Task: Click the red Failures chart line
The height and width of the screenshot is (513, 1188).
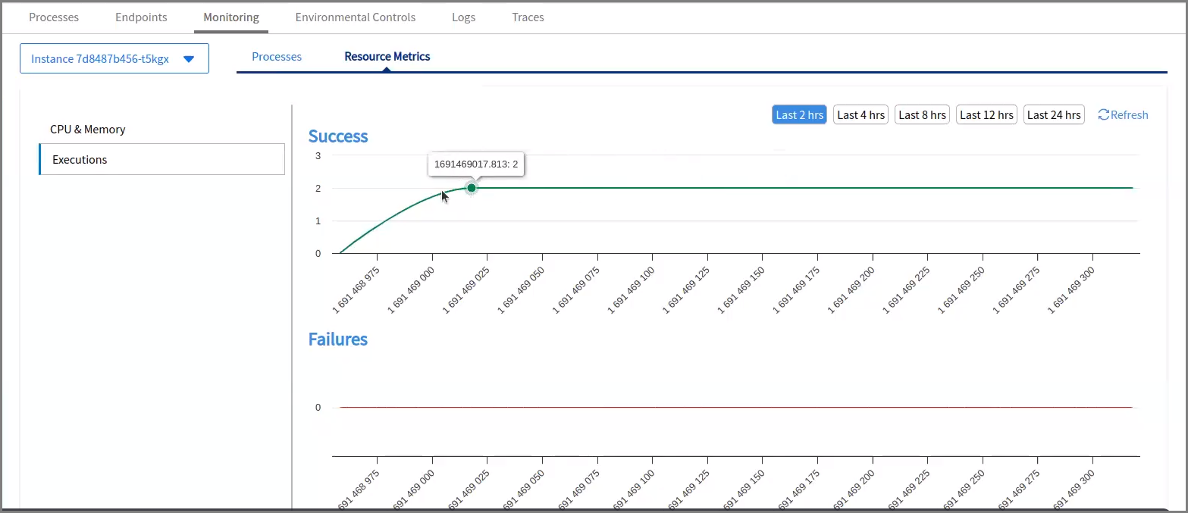Action: tap(735, 408)
